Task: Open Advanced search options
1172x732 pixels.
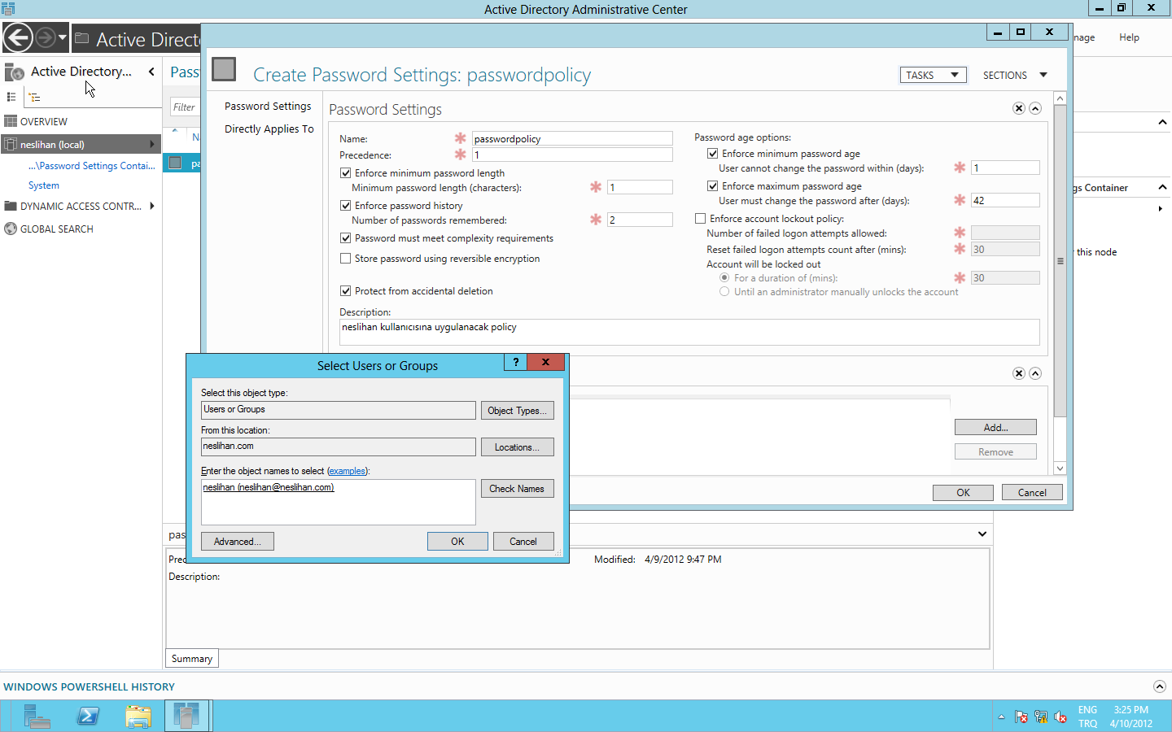Action: point(237,542)
